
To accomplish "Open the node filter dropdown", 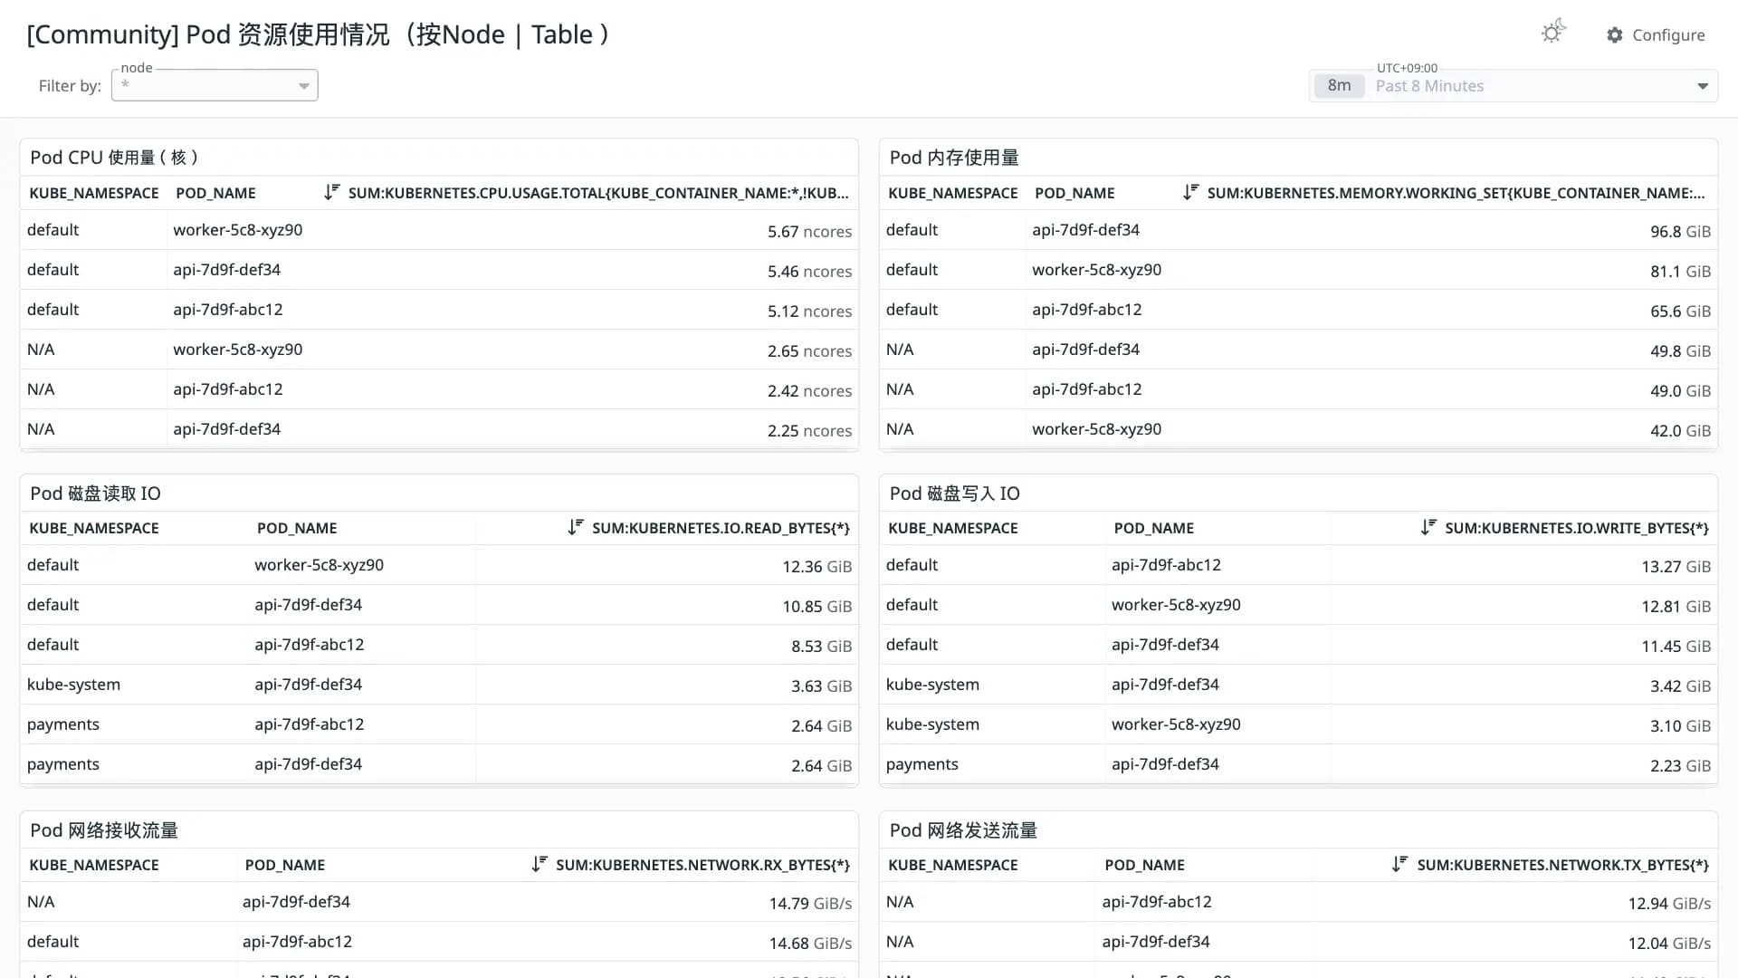I will [215, 86].
